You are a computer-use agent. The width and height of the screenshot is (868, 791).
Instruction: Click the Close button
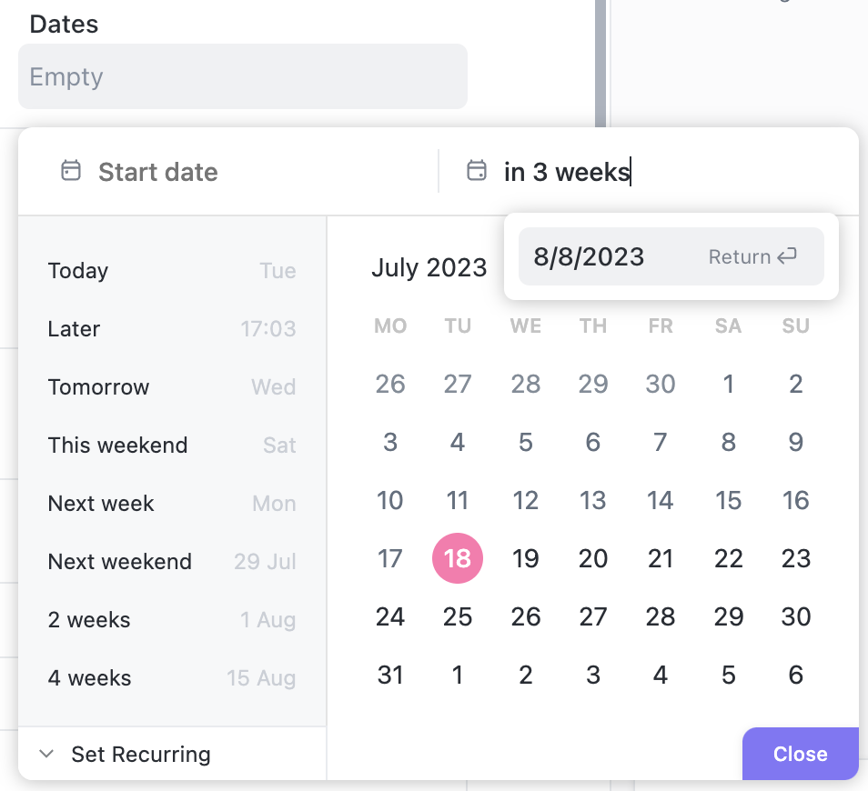[x=800, y=754]
